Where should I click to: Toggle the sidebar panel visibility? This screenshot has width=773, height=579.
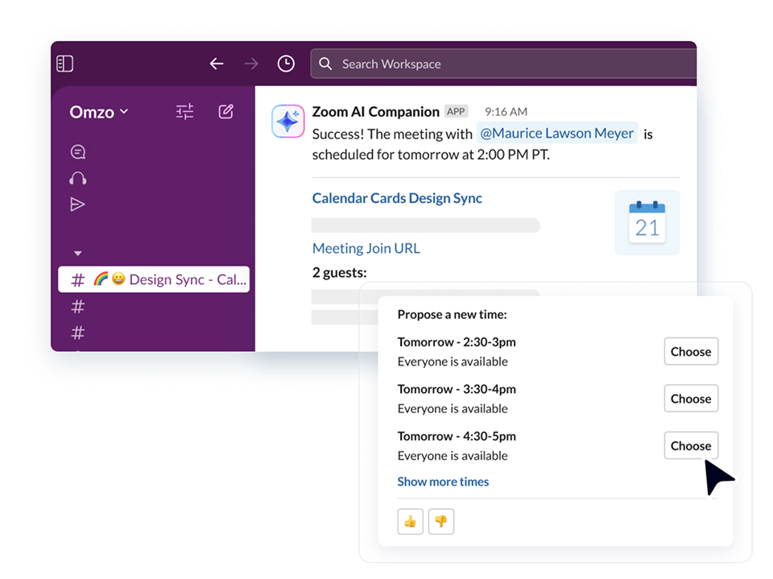pyautogui.click(x=64, y=63)
